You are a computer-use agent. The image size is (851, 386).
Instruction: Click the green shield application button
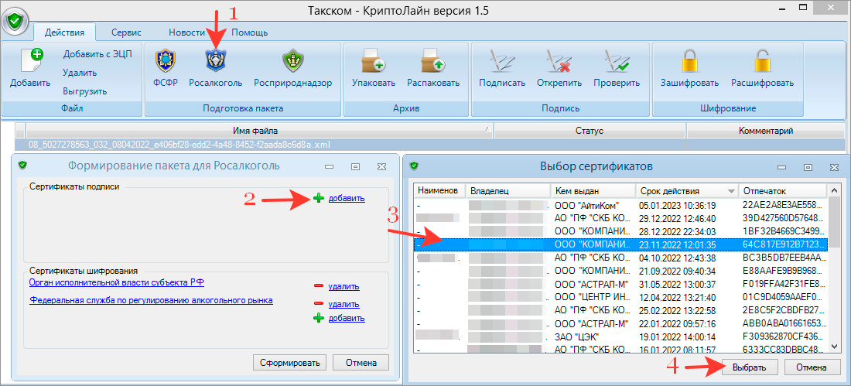coord(13,22)
